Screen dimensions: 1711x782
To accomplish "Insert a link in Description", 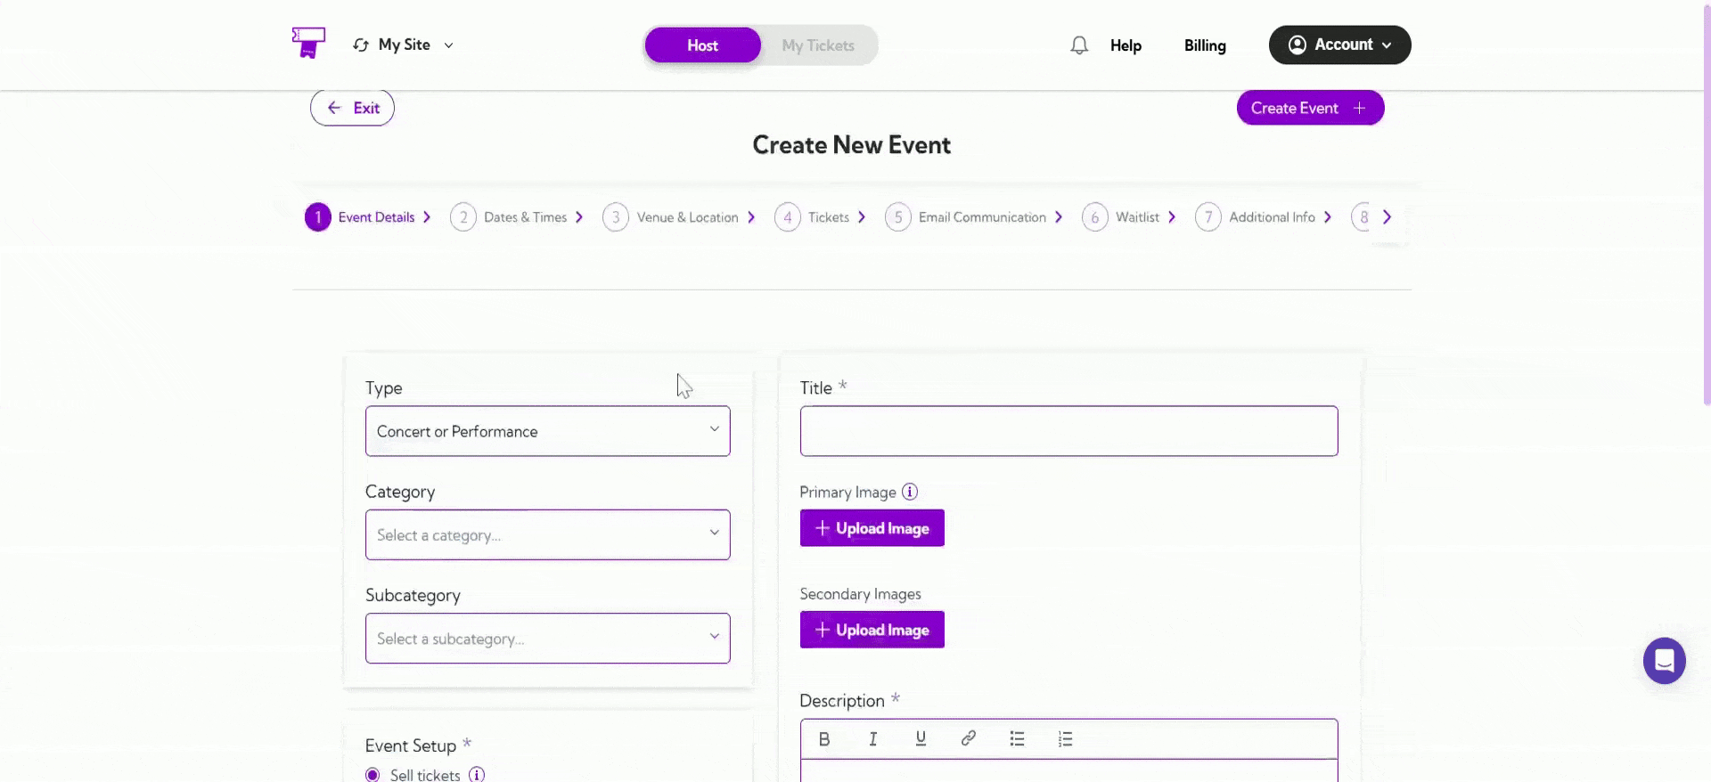I will [969, 738].
